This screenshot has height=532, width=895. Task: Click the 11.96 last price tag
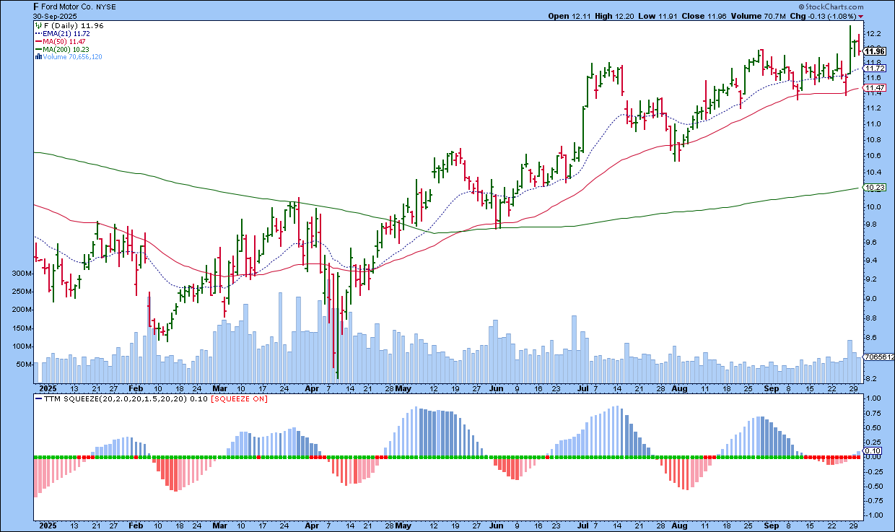[875, 51]
